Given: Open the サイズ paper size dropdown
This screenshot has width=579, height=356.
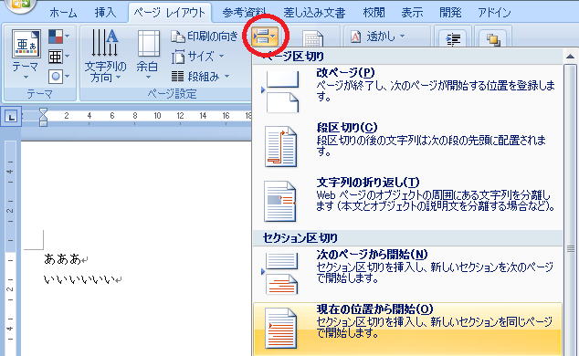Looking at the screenshot, I should [197, 57].
